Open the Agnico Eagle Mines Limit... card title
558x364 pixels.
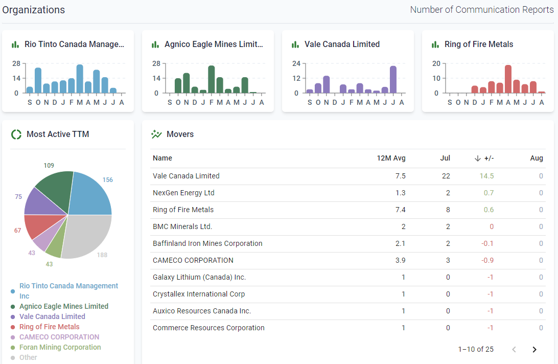(x=214, y=44)
